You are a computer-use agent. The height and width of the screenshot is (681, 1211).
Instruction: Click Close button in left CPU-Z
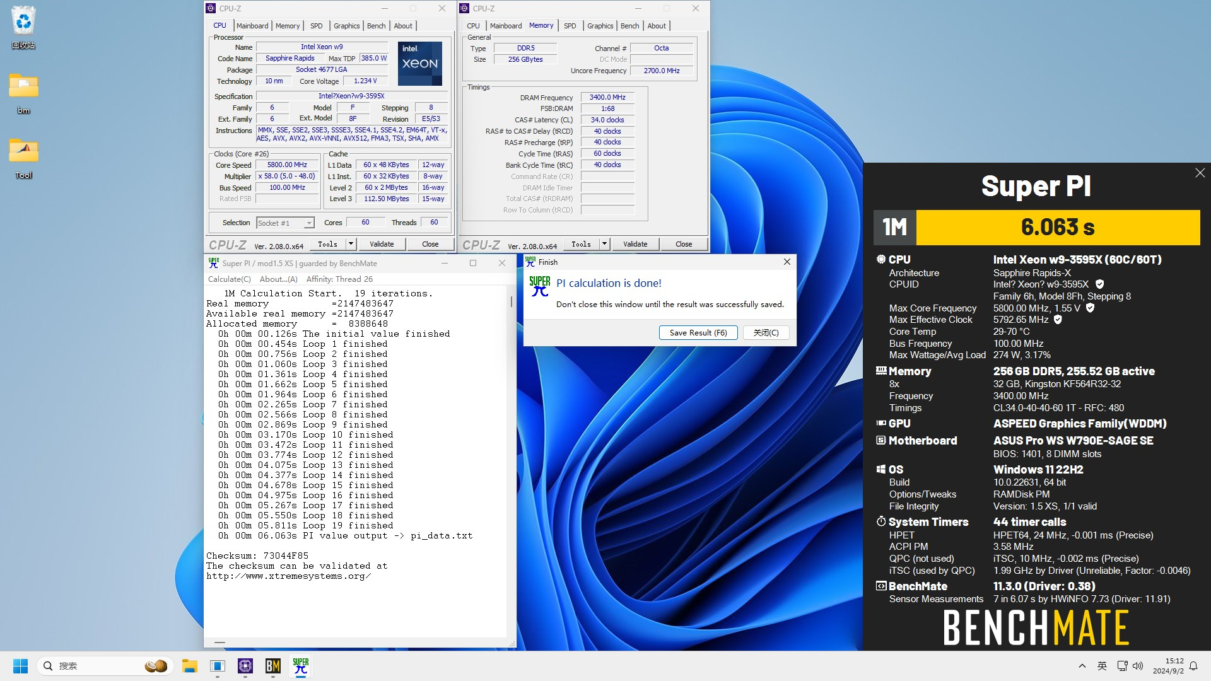point(430,244)
